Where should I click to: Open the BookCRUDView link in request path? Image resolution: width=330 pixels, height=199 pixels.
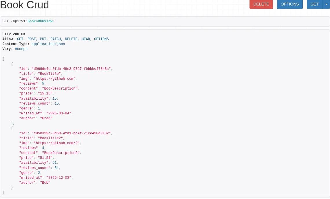(40, 21)
